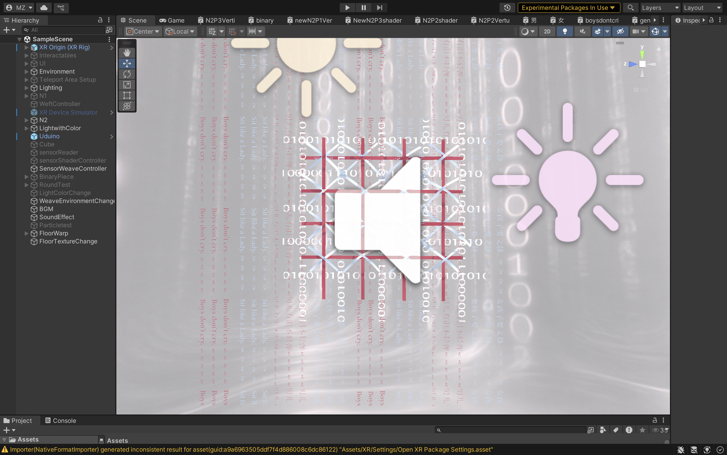Open the Center pivot dropdown
Screen dimensions: 727x455
tap(142, 31)
